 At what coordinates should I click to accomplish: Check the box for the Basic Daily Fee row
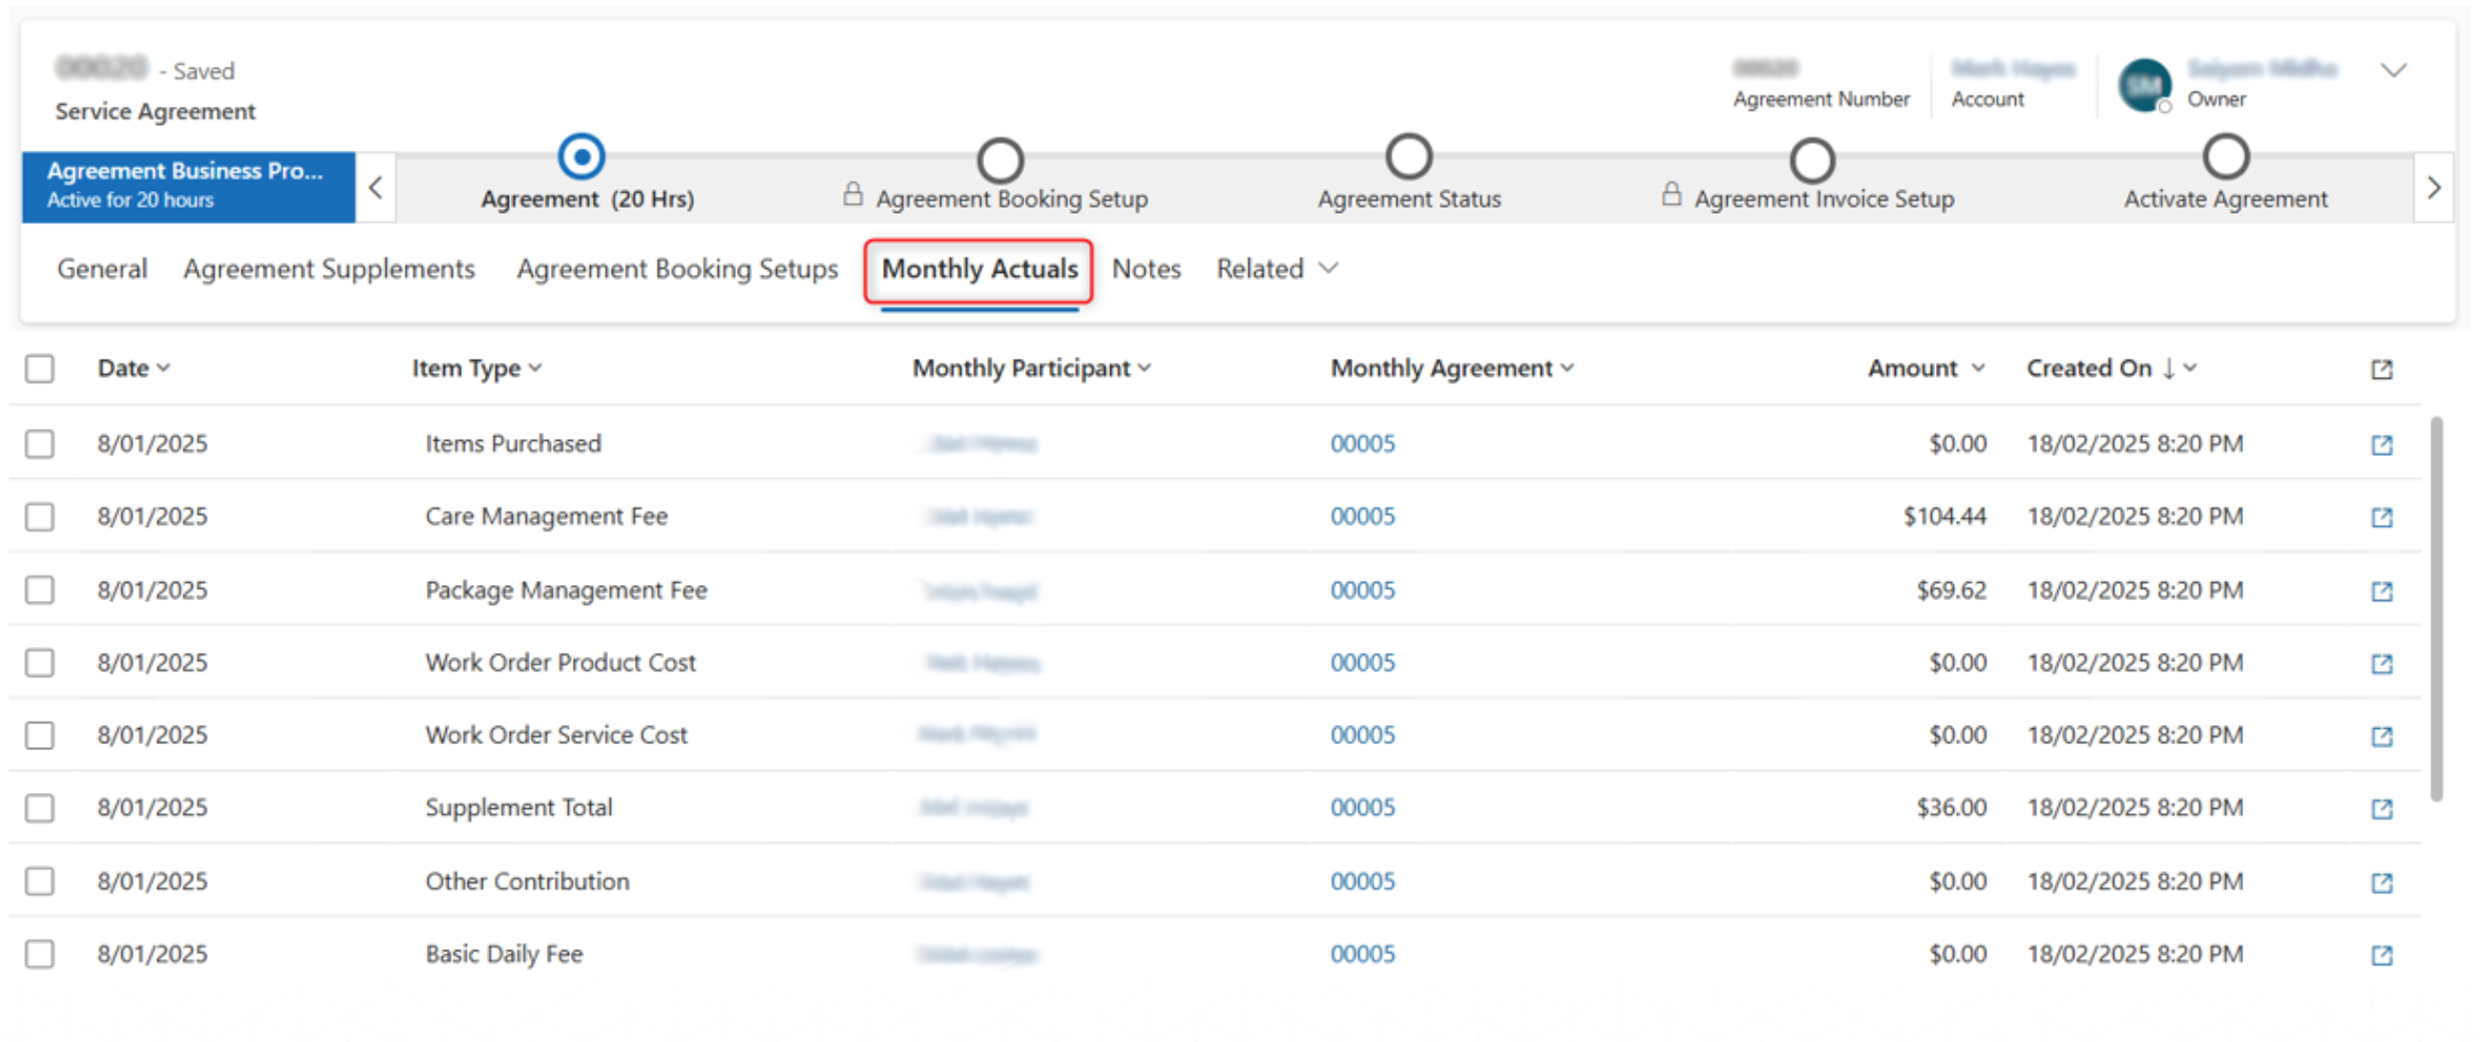tap(39, 953)
